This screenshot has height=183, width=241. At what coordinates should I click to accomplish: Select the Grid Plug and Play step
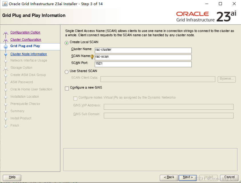(25, 46)
